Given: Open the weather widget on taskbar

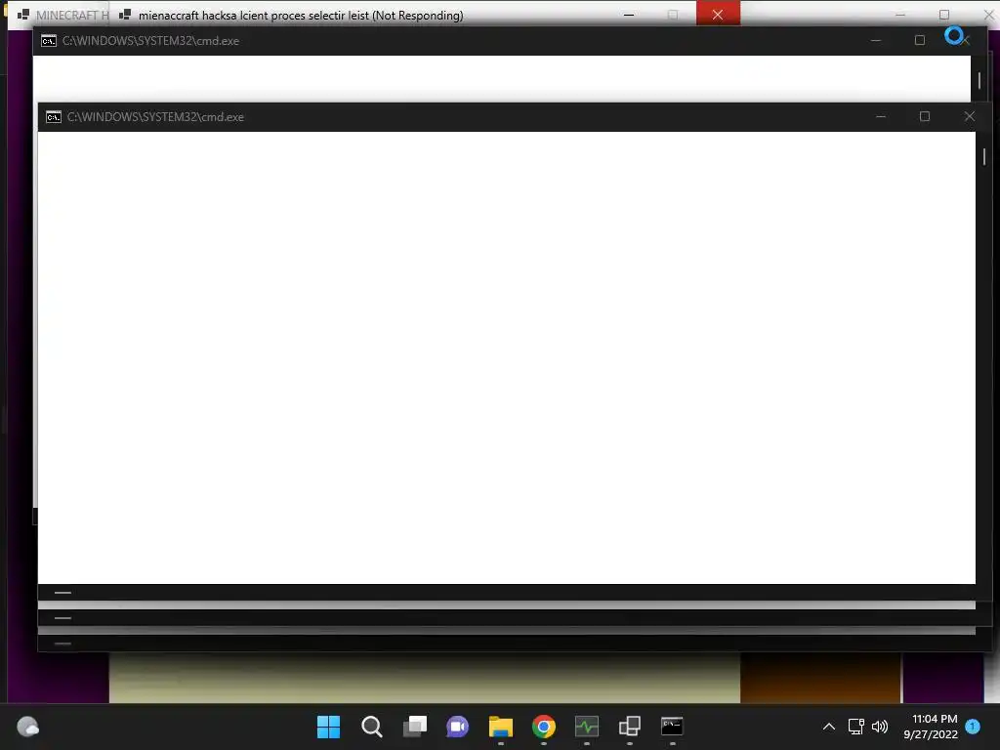Looking at the screenshot, I should click(x=27, y=727).
